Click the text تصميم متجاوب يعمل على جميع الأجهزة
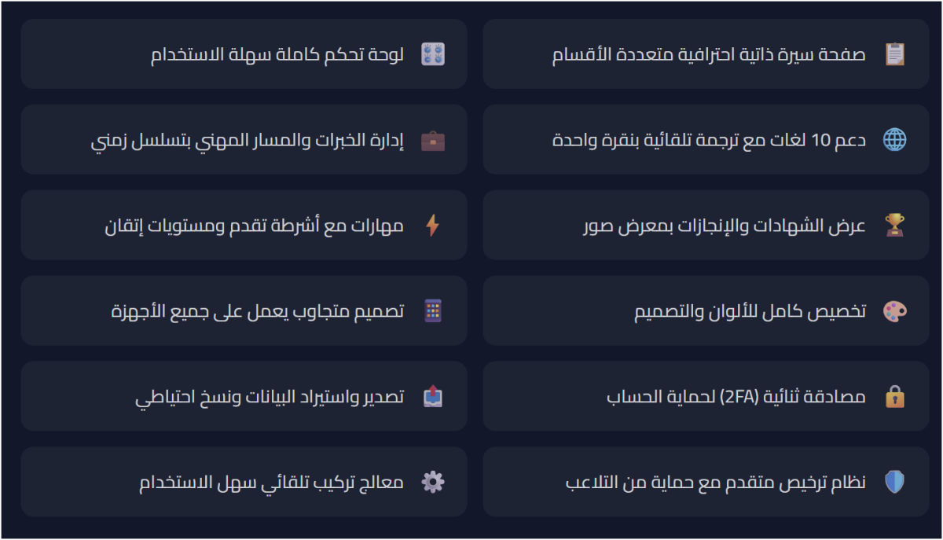The width and height of the screenshot is (943, 540). tap(258, 311)
